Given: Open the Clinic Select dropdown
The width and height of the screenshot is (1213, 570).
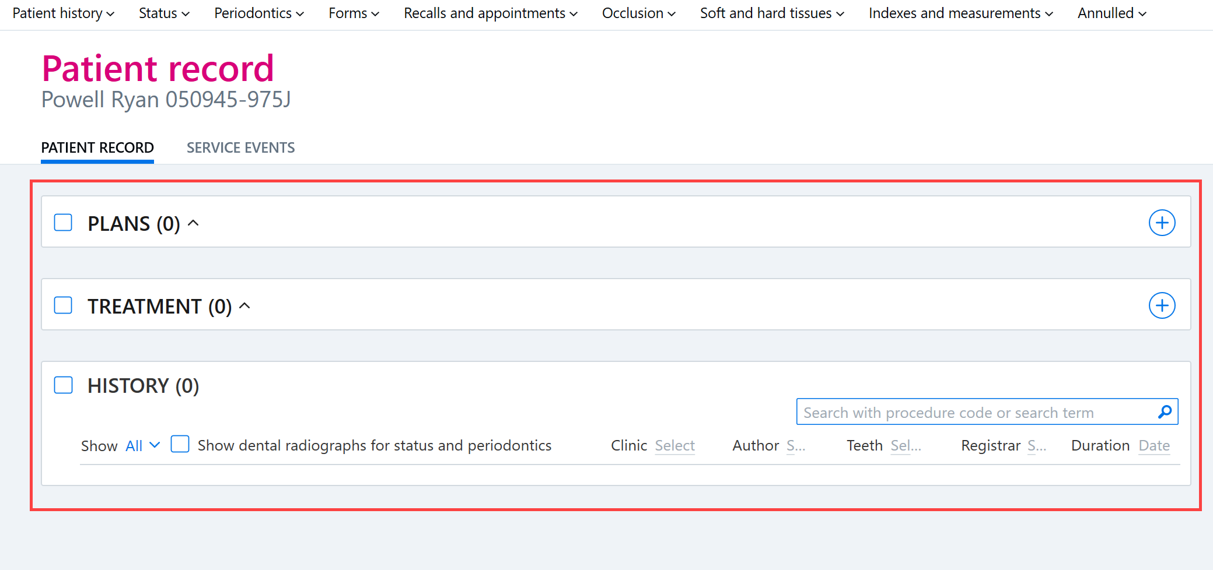Looking at the screenshot, I should pyautogui.click(x=674, y=446).
